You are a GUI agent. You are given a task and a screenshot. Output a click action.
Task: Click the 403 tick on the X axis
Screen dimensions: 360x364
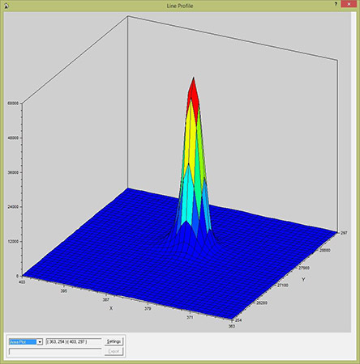pyautogui.click(x=22, y=282)
